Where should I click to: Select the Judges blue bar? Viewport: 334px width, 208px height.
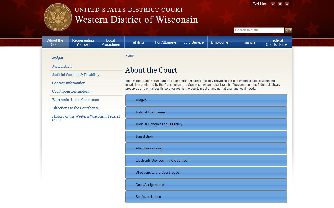[206, 100]
